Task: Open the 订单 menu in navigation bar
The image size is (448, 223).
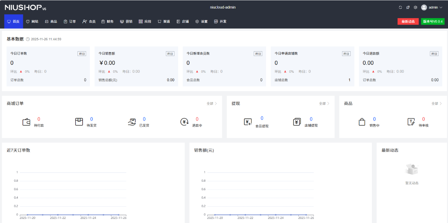Action: pyautogui.click(x=70, y=22)
